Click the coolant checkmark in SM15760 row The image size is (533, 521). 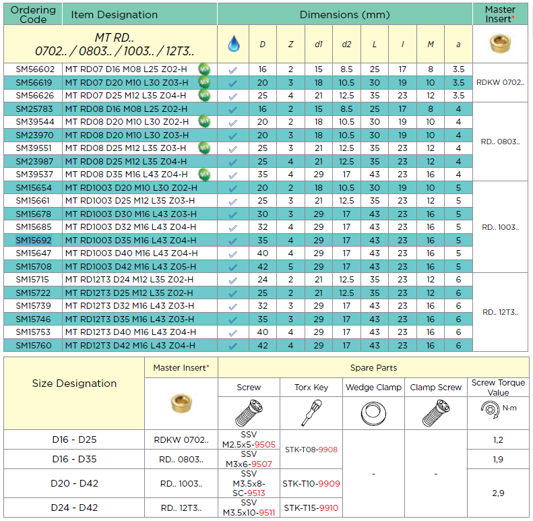(x=233, y=345)
